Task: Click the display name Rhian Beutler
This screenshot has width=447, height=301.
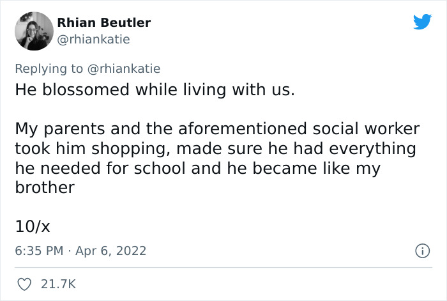Action: 104,22
